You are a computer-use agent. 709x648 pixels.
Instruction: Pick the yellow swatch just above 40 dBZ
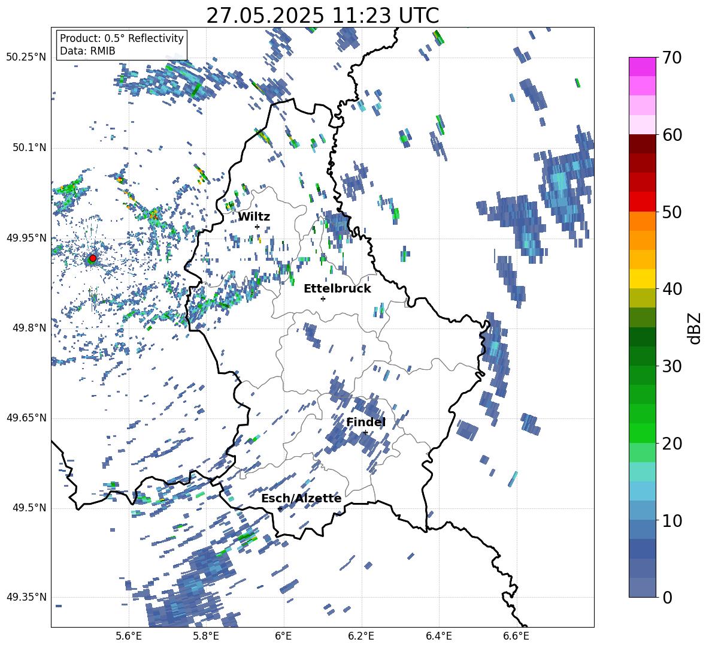tap(642, 279)
